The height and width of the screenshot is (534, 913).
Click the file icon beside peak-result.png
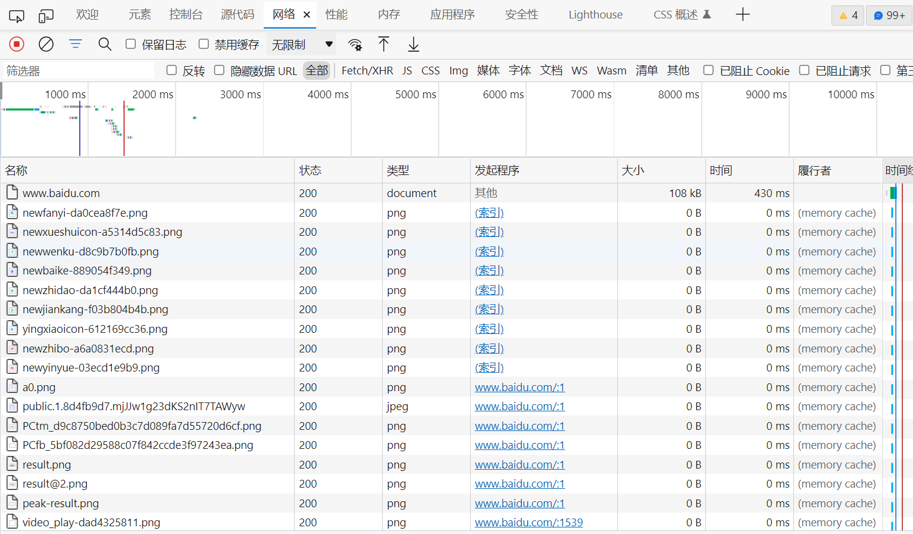click(12, 502)
